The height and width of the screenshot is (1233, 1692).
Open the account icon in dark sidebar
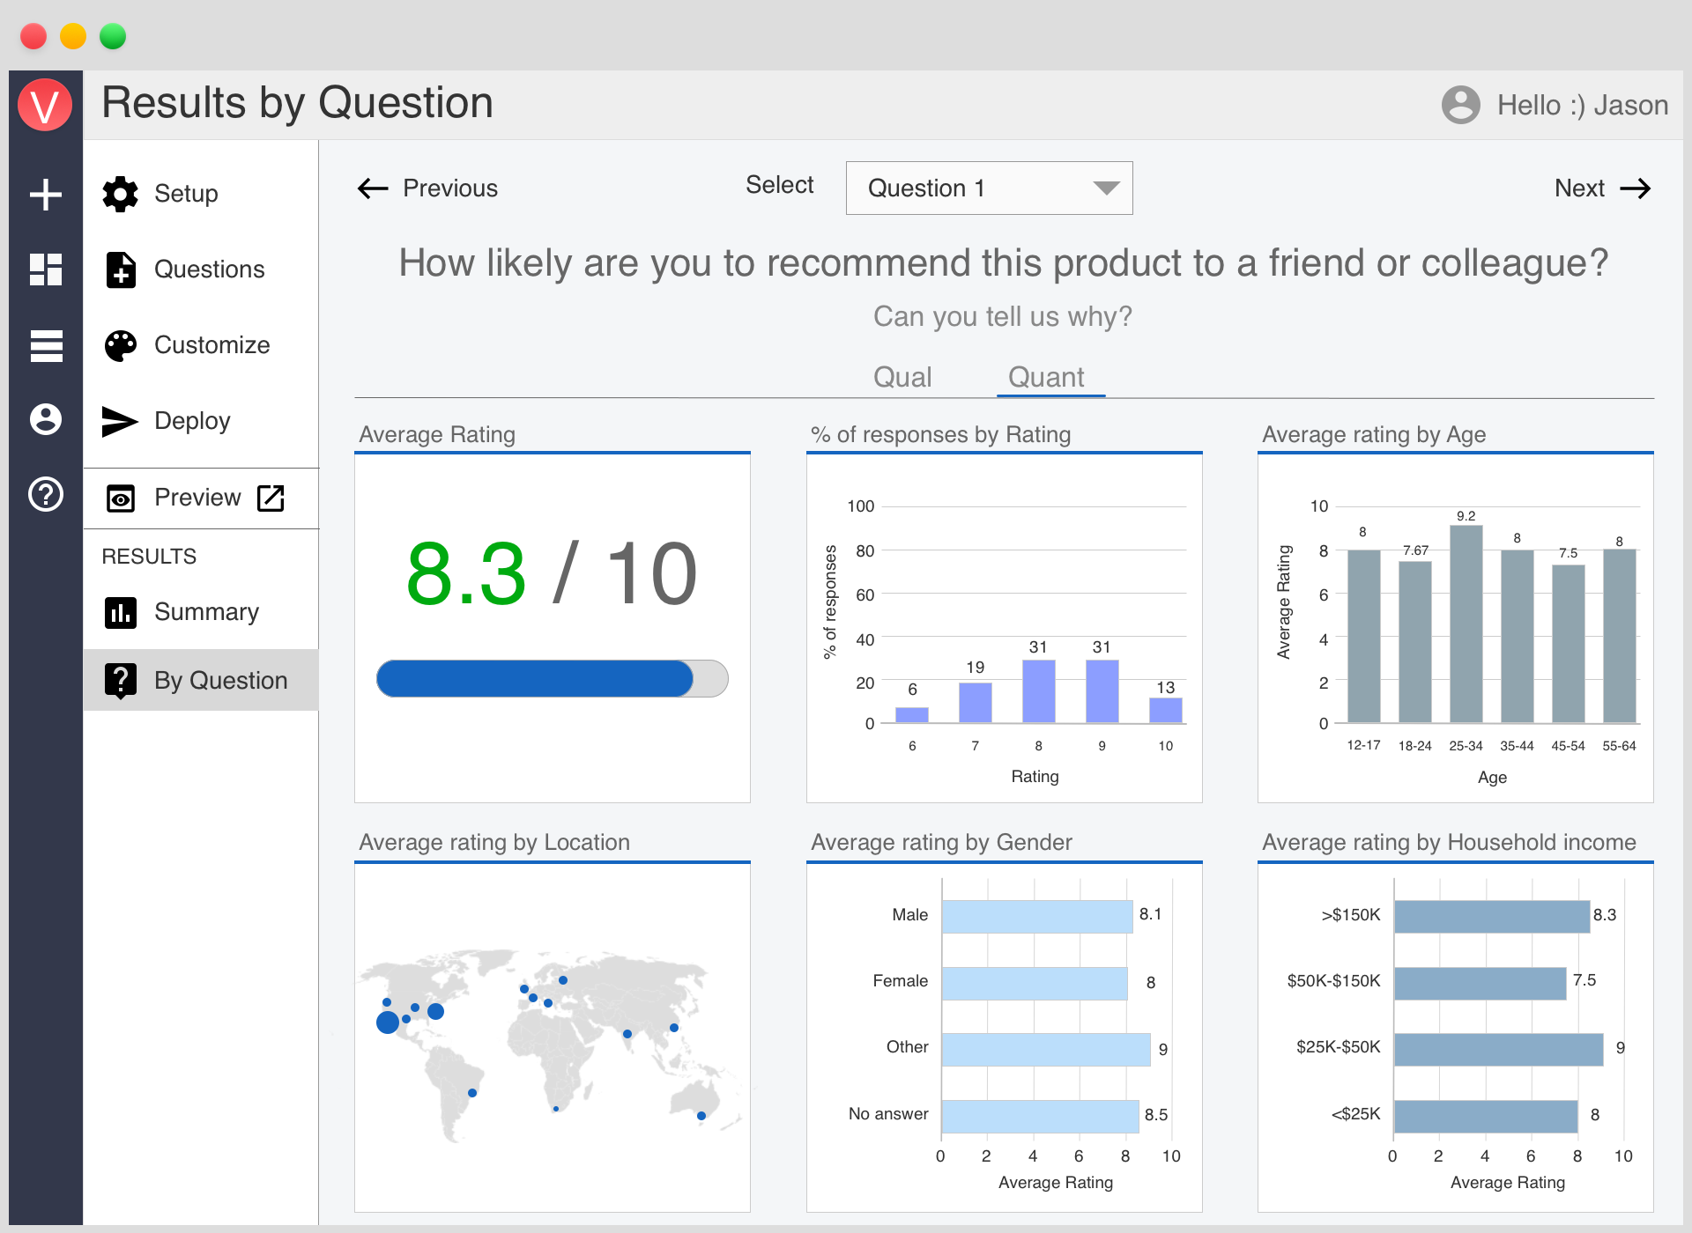[46, 419]
